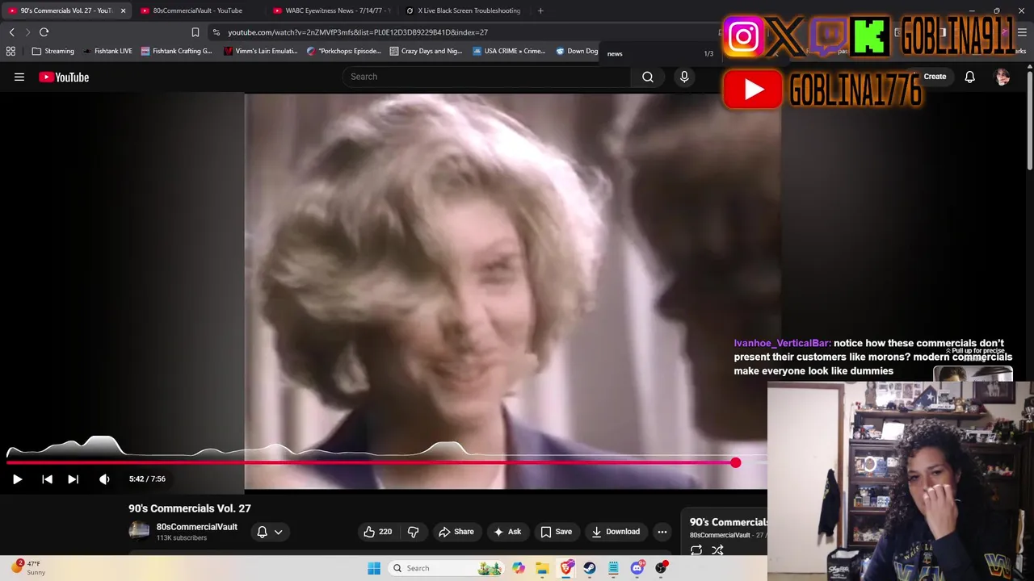
Task: Open Steam from taskbar
Action: click(x=590, y=568)
